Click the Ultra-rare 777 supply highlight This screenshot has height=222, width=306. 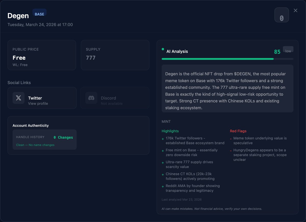pyautogui.click(x=187, y=164)
